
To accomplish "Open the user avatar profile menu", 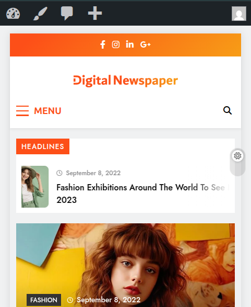I will pos(238,14).
